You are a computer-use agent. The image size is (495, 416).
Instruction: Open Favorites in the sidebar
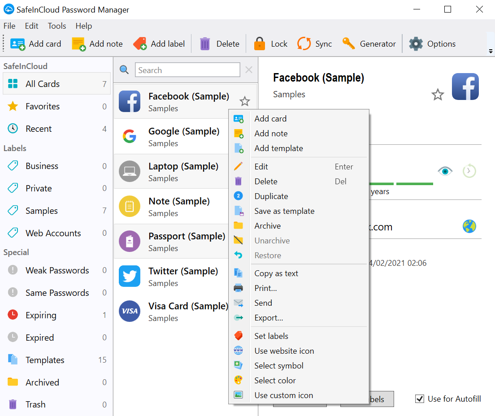[x=57, y=106]
